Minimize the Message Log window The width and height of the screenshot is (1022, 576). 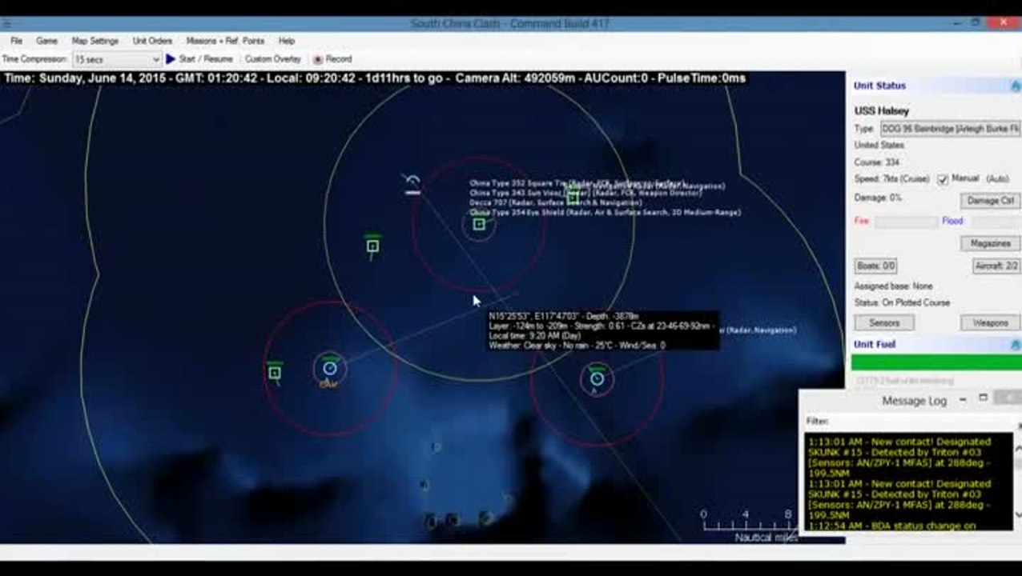962,399
